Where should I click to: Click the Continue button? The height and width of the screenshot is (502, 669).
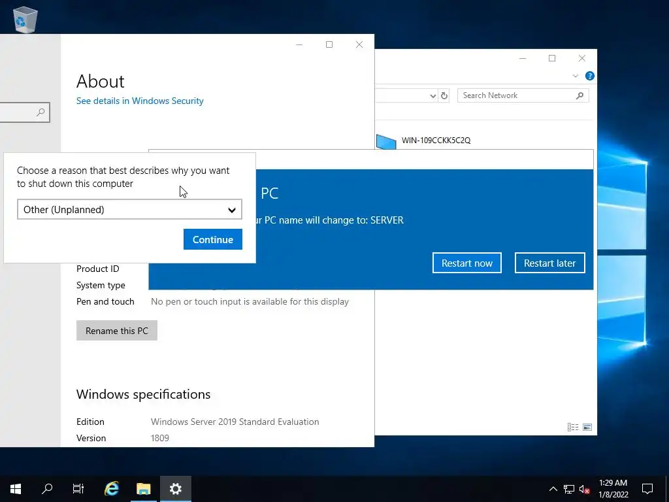point(213,239)
